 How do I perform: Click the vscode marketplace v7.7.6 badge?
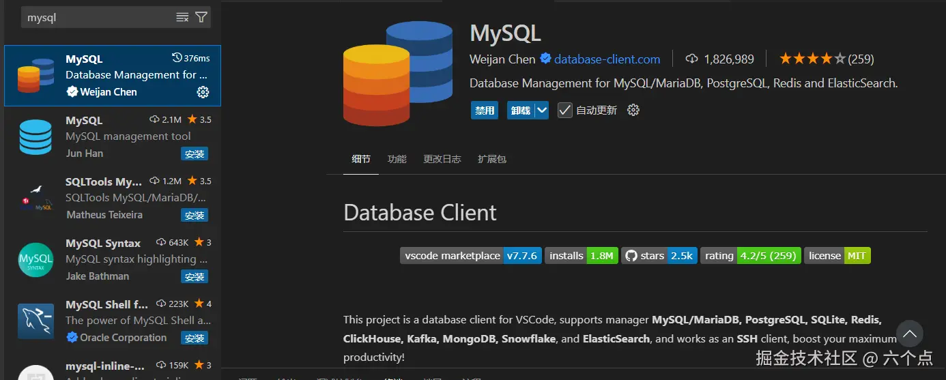[x=471, y=256]
